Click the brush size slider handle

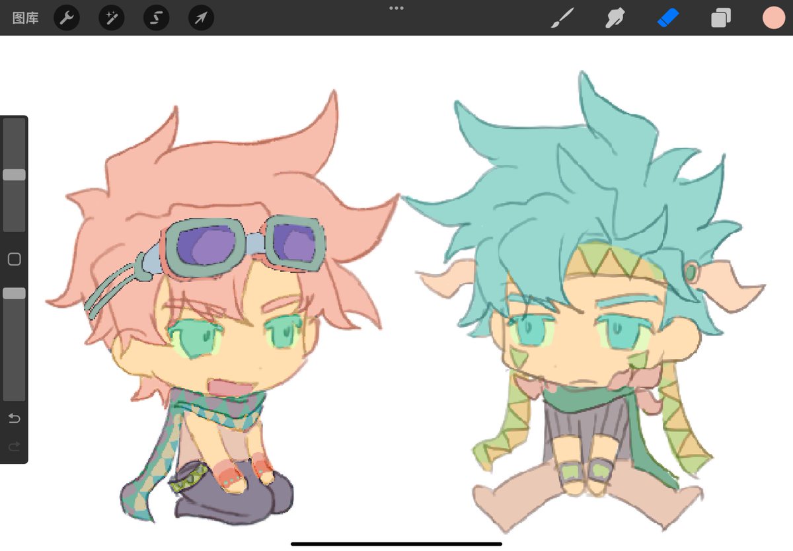(x=14, y=174)
